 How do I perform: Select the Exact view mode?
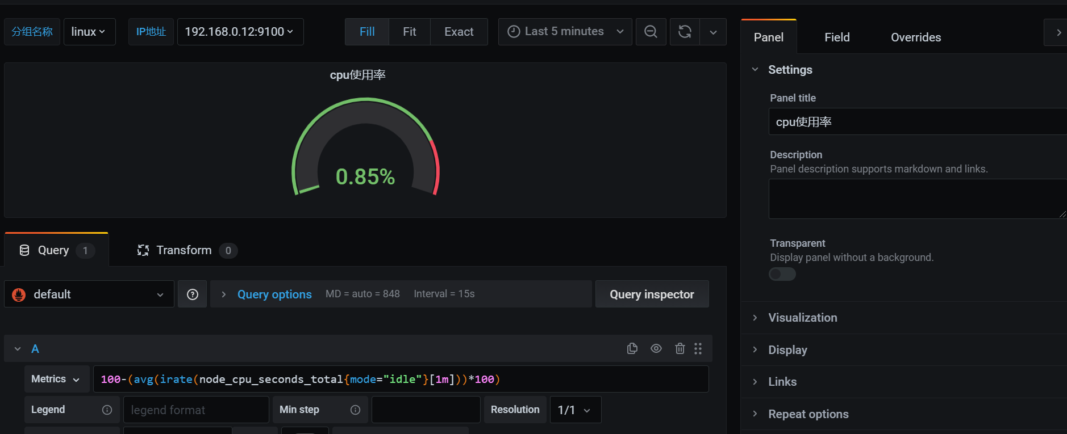click(459, 32)
